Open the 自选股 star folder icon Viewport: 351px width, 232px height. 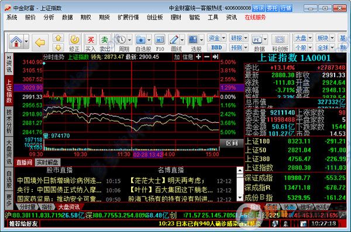point(141,40)
